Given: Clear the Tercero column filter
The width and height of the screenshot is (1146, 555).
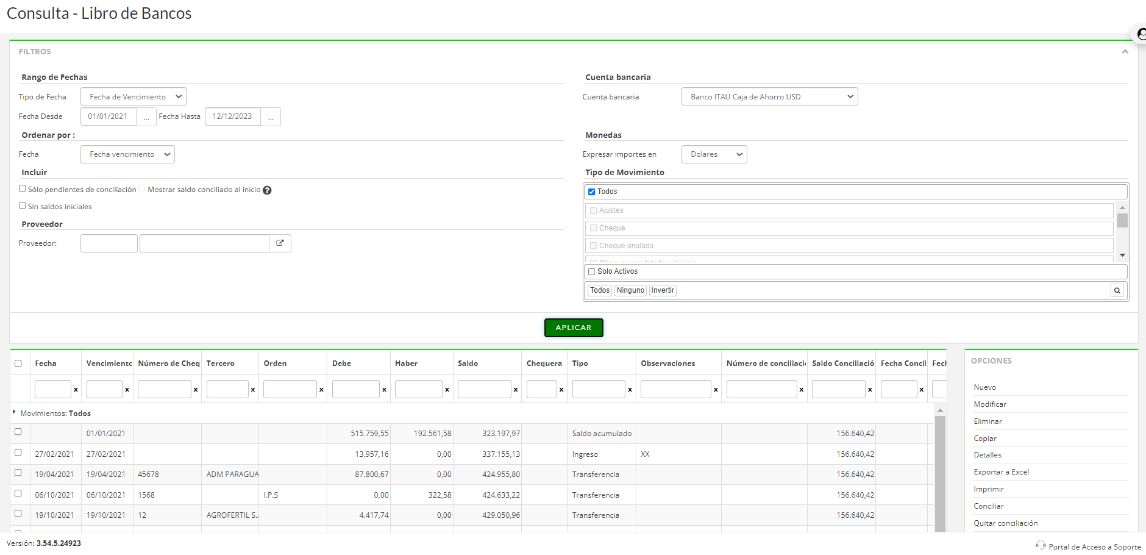Looking at the screenshot, I should [253, 390].
